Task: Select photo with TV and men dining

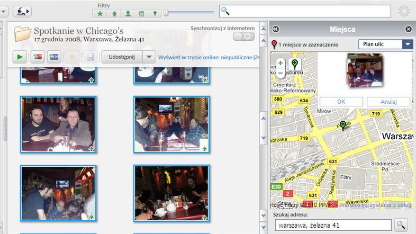Action: (x=171, y=124)
